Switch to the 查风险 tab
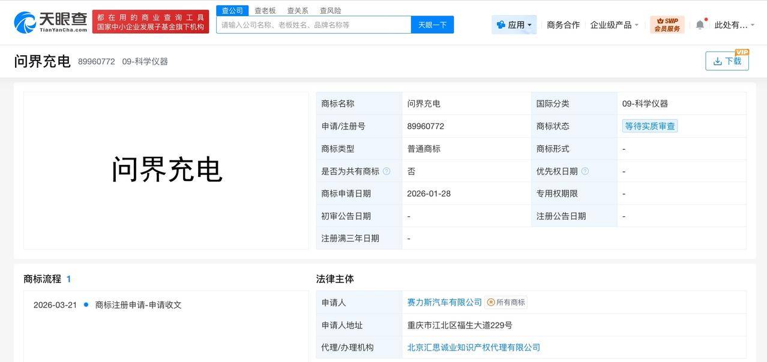 pyautogui.click(x=330, y=10)
